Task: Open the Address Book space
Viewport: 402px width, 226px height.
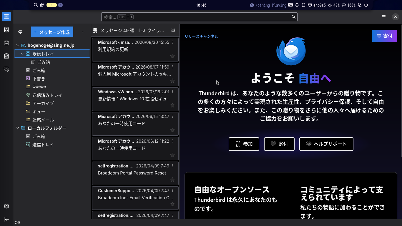Action: (x=6, y=30)
